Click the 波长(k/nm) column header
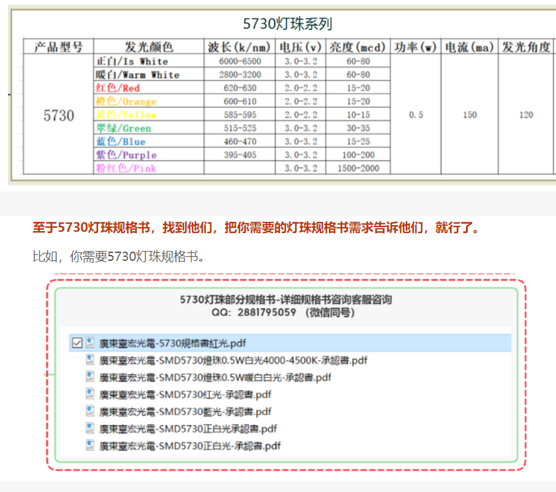Viewport: 556px width, 492px height. (x=240, y=46)
